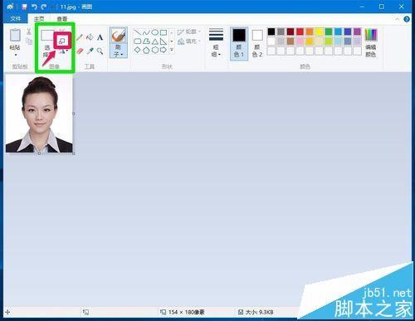Collapse the ribbon with the chevron
Screen dimensions: 415x321
tap(397, 19)
